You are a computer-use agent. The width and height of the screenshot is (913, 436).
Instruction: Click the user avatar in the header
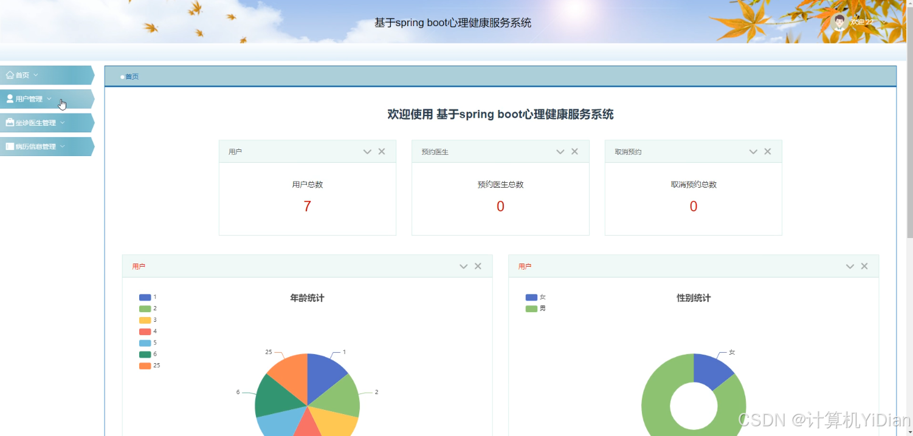click(x=839, y=22)
